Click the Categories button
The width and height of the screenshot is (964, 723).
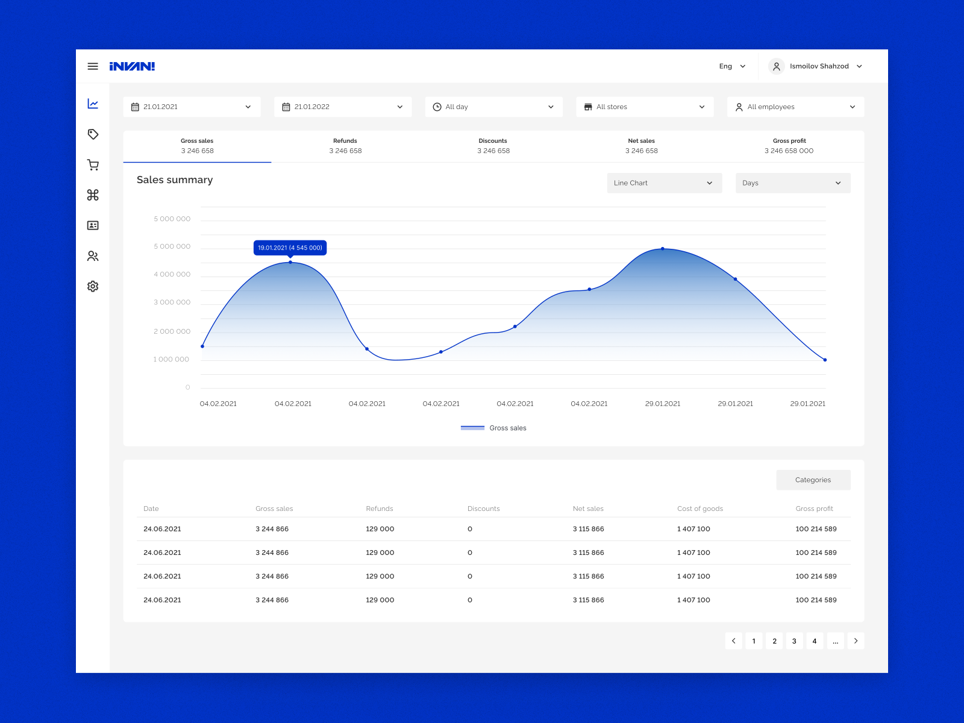pos(813,480)
